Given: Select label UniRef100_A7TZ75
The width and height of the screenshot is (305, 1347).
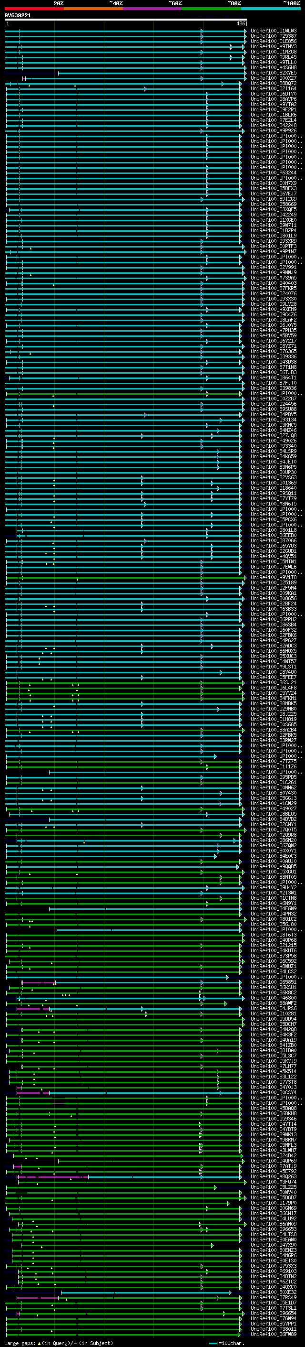Looking at the screenshot, I should coord(274,762).
